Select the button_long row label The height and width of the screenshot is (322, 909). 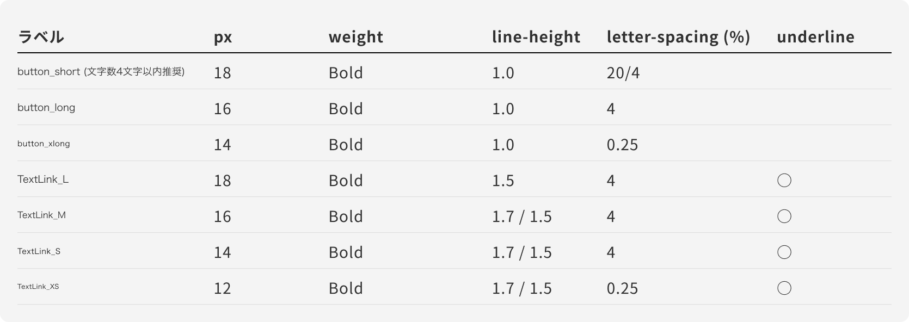[46, 108]
